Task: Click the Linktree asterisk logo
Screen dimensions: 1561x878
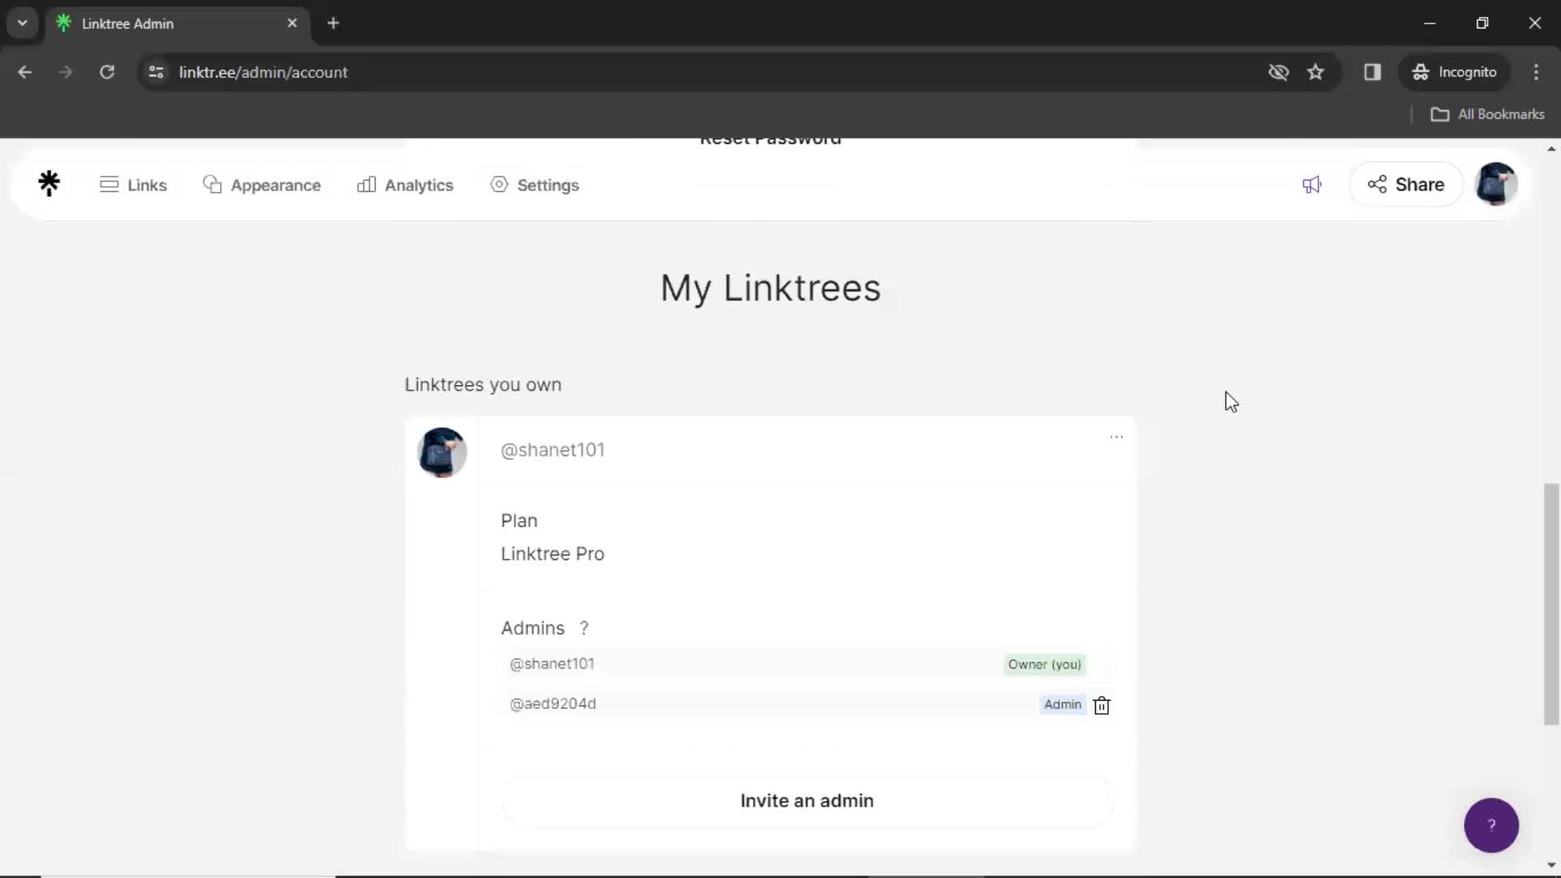Action: [x=49, y=184]
